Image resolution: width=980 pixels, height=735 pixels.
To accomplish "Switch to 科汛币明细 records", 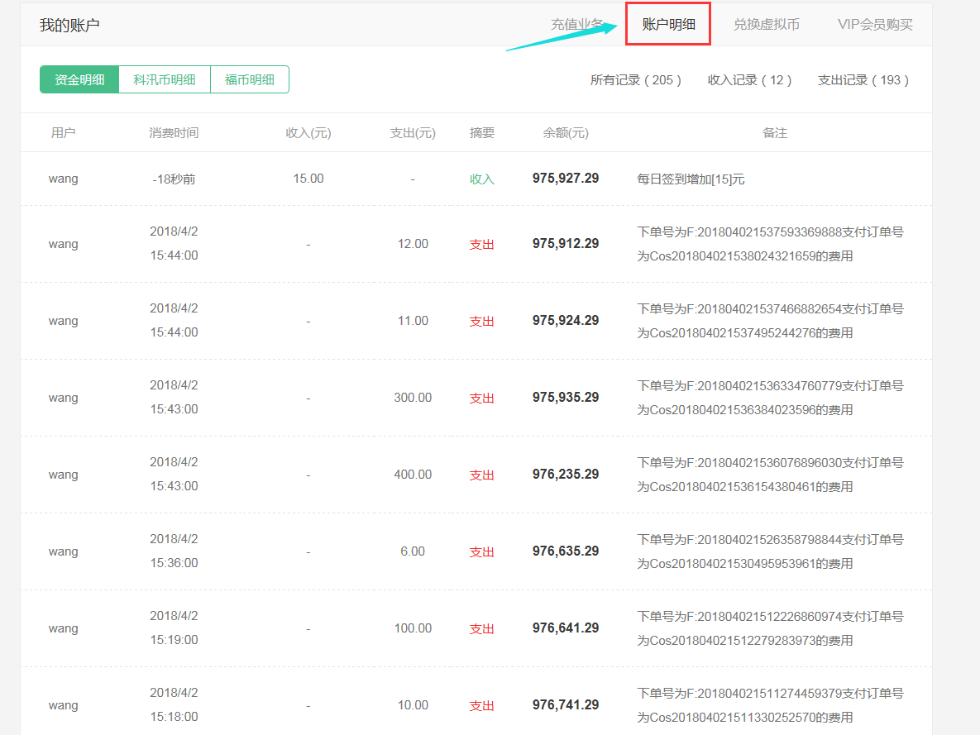I will [165, 79].
